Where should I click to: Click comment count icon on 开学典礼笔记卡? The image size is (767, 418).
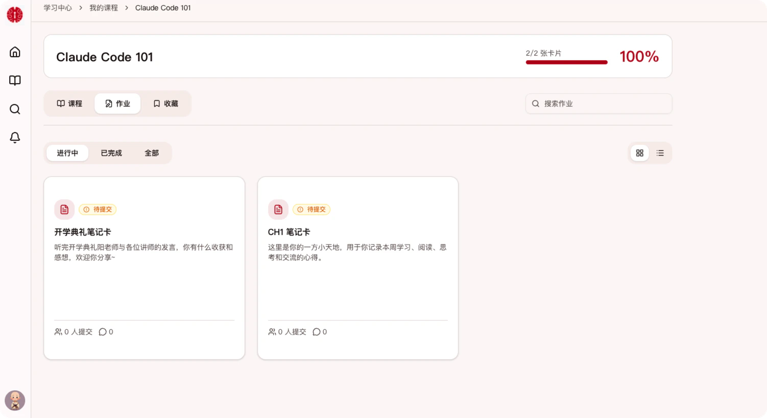pos(103,332)
